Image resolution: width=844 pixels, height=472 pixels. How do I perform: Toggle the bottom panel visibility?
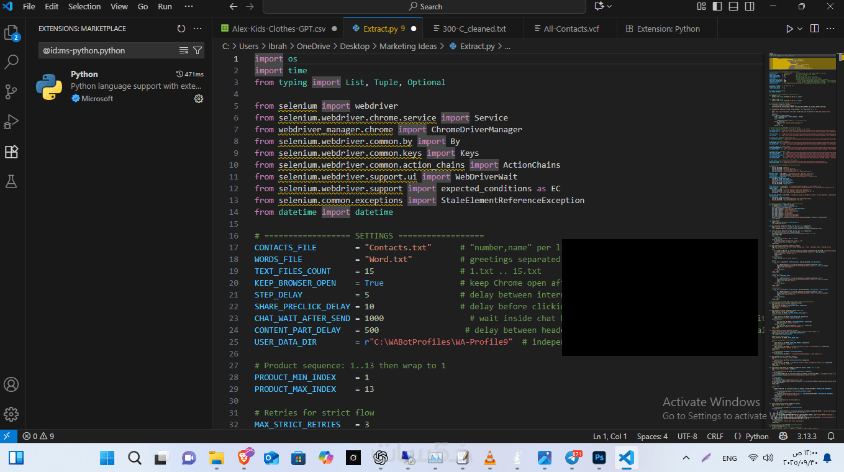(733, 6)
